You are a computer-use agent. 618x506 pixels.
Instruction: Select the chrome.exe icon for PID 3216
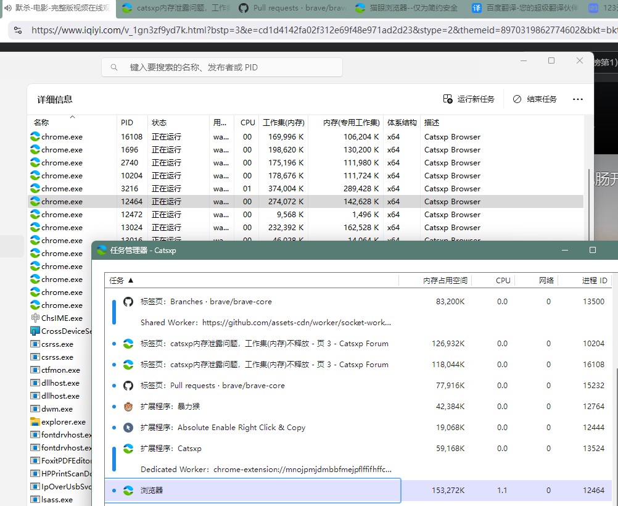[35, 189]
